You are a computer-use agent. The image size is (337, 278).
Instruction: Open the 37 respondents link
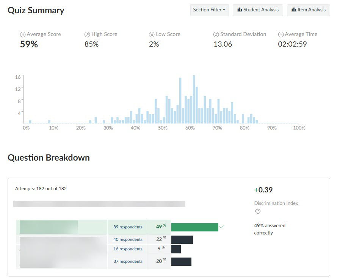[x=128, y=261]
